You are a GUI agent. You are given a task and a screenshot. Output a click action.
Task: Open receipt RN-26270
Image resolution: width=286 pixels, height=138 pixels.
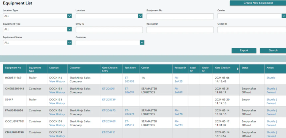178,113
